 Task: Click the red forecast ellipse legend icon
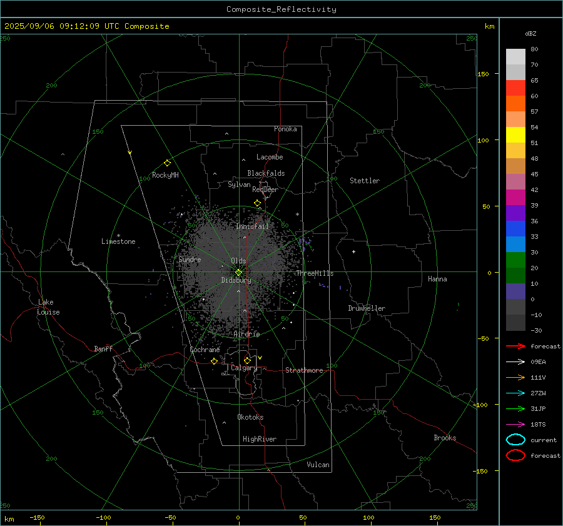[x=515, y=455]
